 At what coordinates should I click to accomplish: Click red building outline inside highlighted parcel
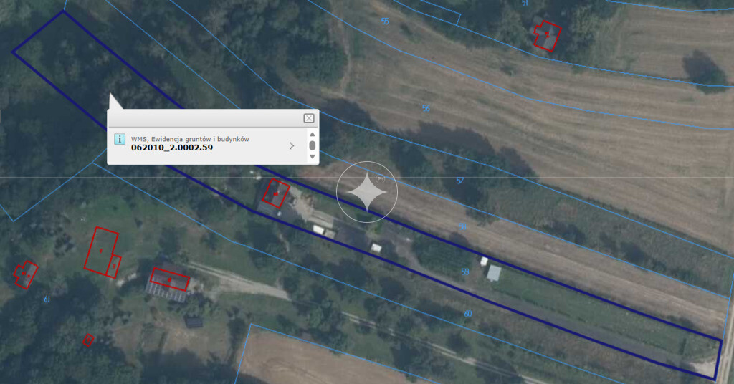[276, 193]
